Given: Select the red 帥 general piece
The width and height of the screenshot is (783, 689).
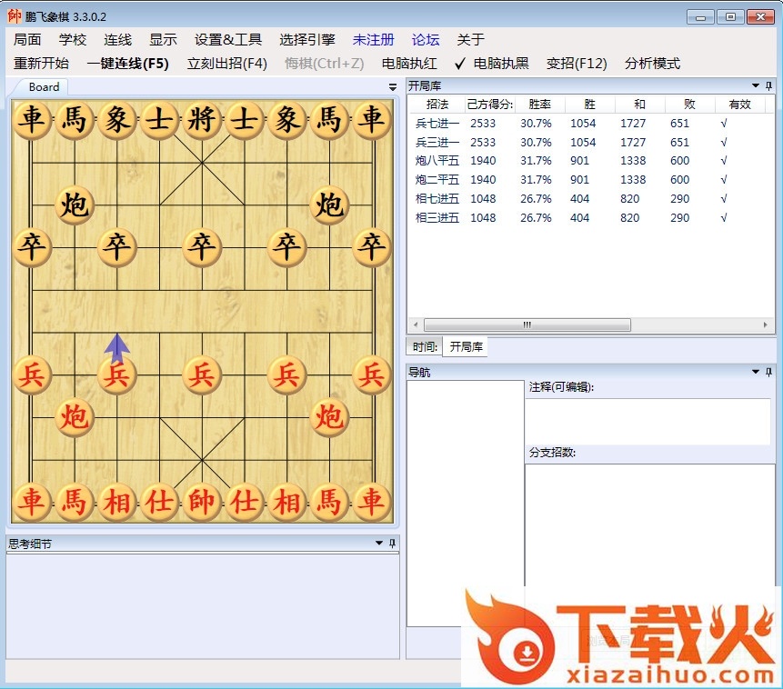Looking at the screenshot, I should (x=202, y=502).
